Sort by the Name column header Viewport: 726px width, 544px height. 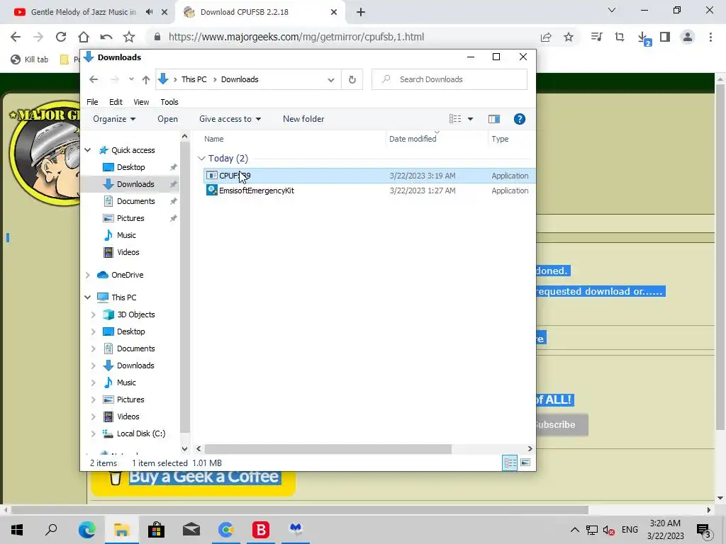[214, 139]
